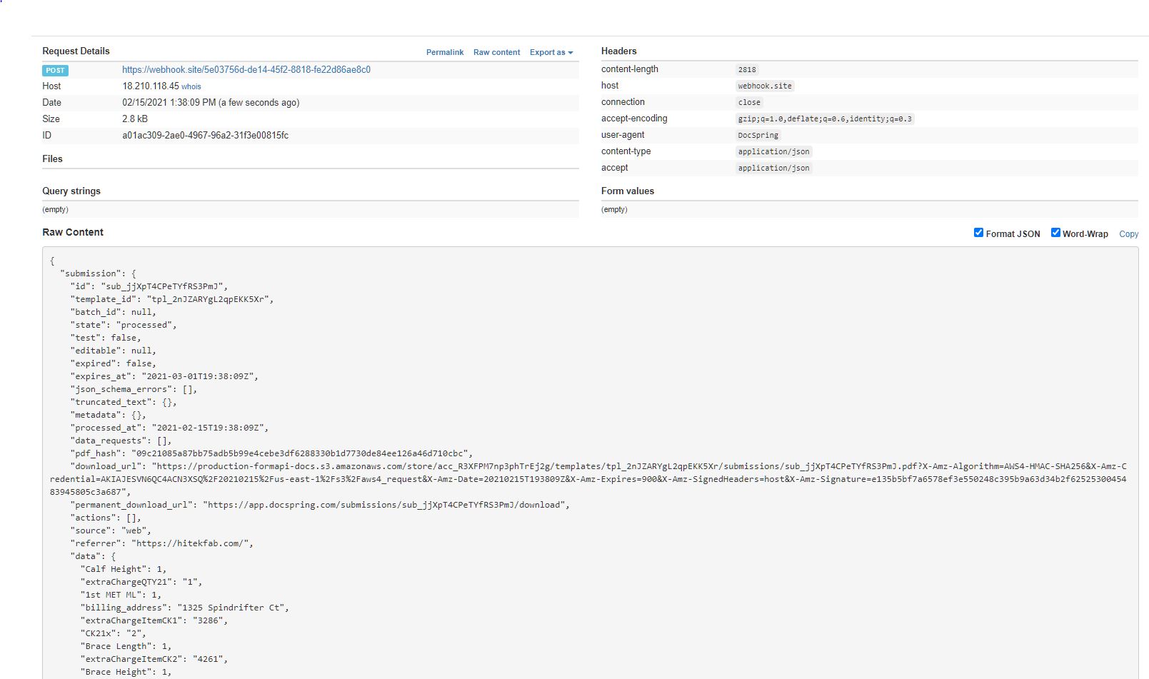Click the DocSpring user-agent value
The image size is (1149, 679).
tap(758, 136)
